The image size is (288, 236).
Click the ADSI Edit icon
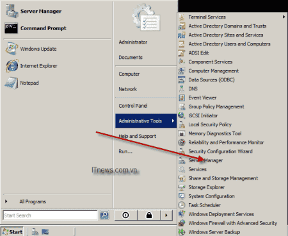tap(182, 53)
